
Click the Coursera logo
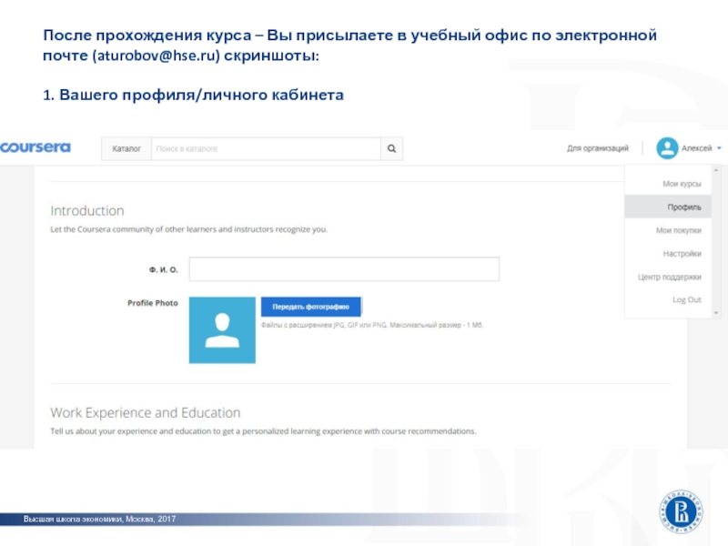tap(35, 147)
